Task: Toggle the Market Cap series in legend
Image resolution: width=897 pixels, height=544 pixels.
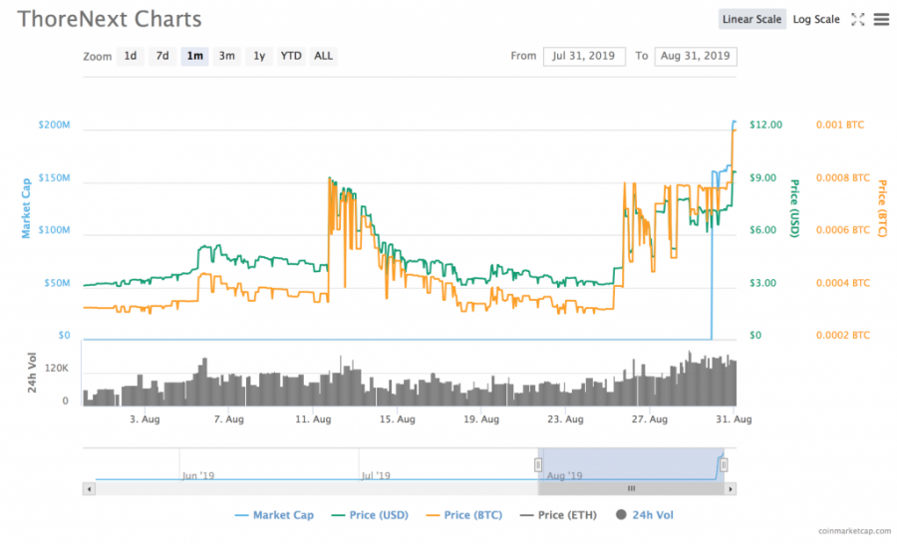Action: (275, 515)
